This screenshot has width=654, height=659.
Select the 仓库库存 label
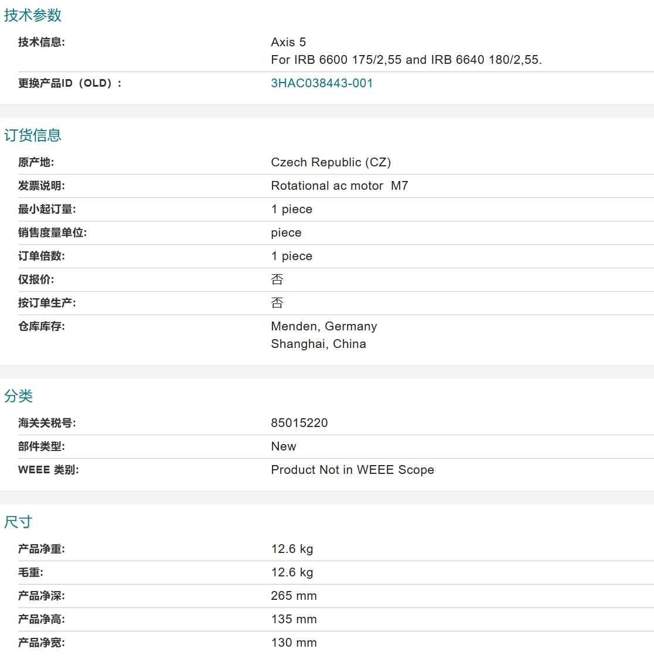41,327
